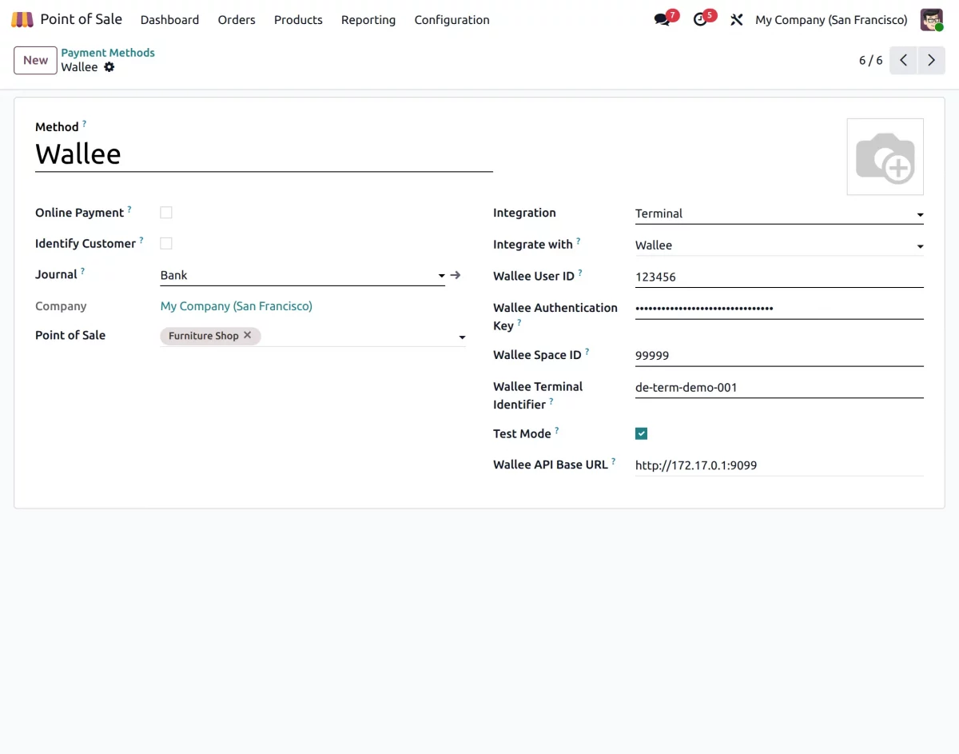Edit the Wallee API Base URL field

click(x=779, y=465)
